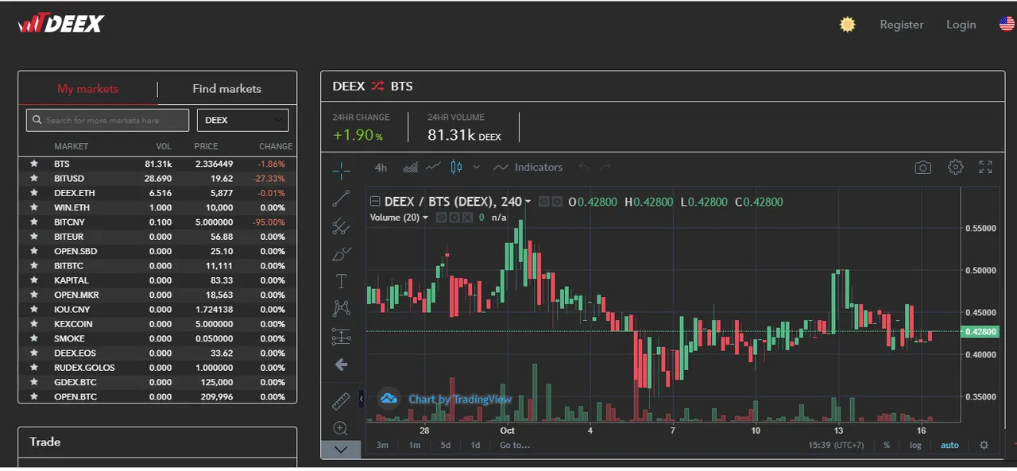Viewport: 1017px width, 471px height.
Task: Switch chart to line style
Action: (x=433, y=167)
